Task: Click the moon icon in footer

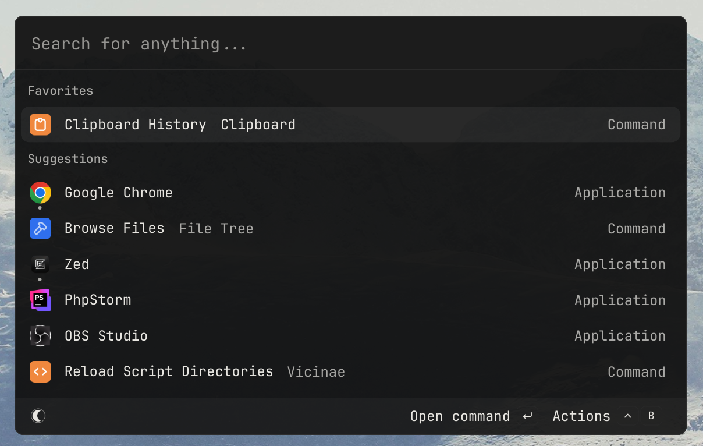Action: click(x=38, y=416)
